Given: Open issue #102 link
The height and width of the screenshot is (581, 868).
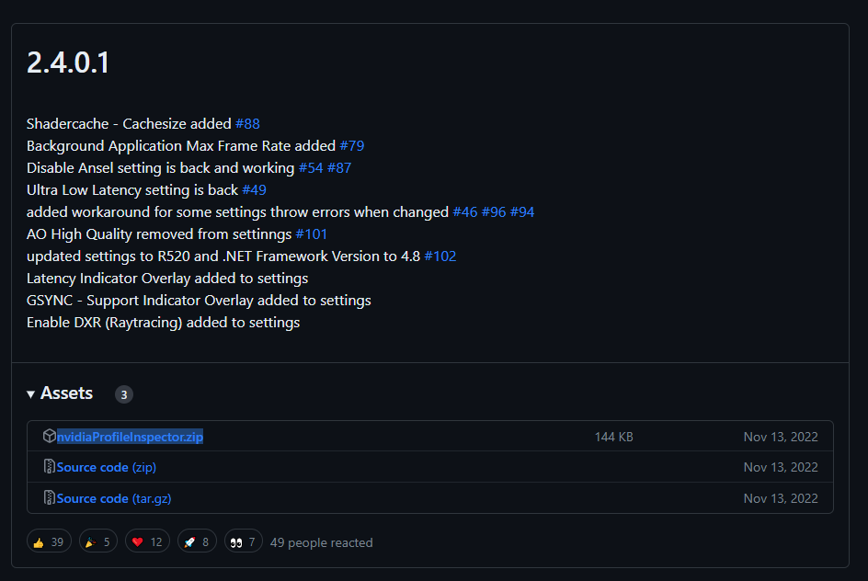Looking at the screenshot, I should [440, 256].
